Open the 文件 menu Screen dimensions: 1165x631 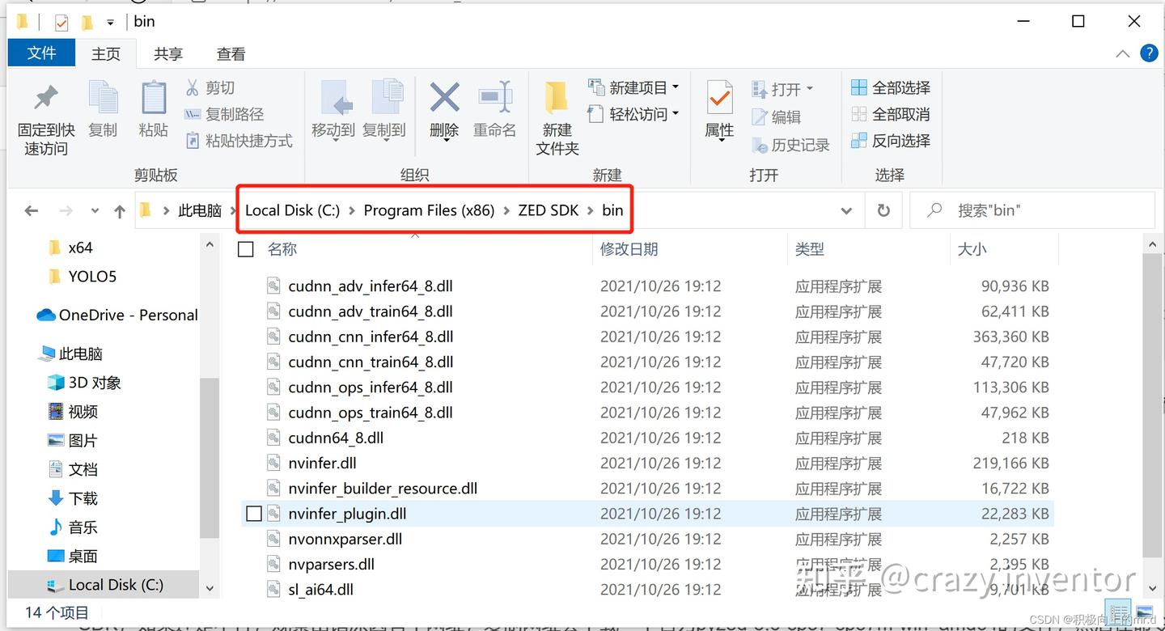click(x=41, y=53)
